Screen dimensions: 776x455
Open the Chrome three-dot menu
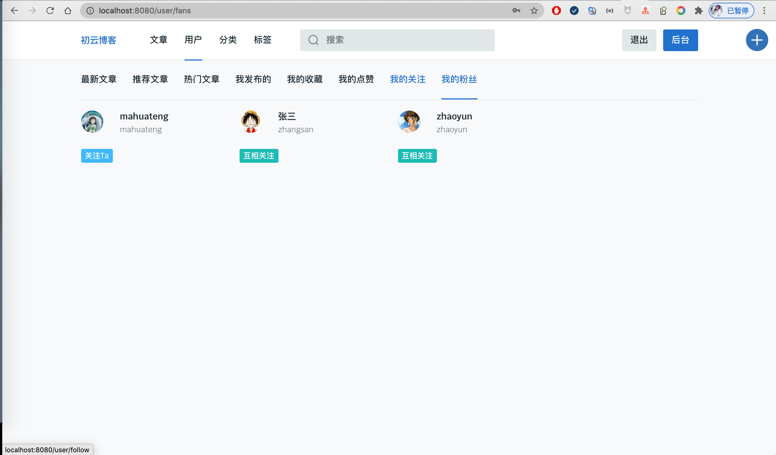764,11
